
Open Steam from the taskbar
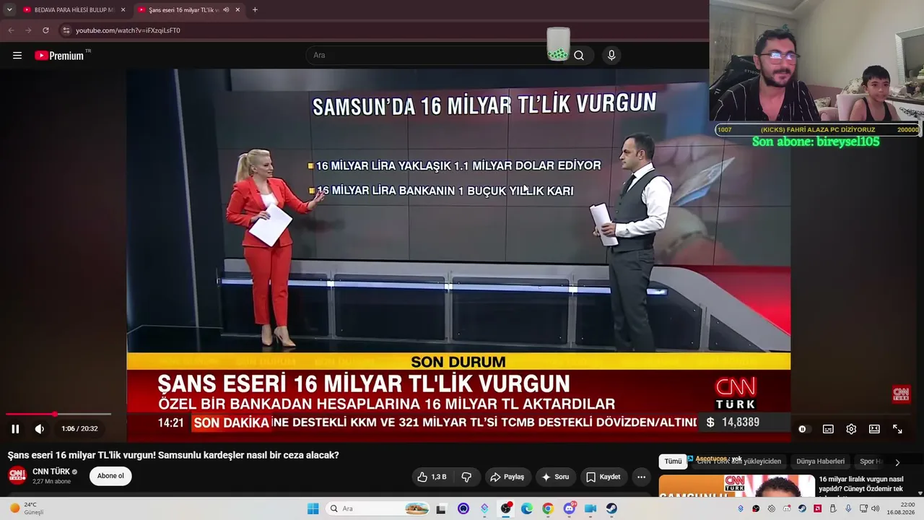(x=611, y=508)
